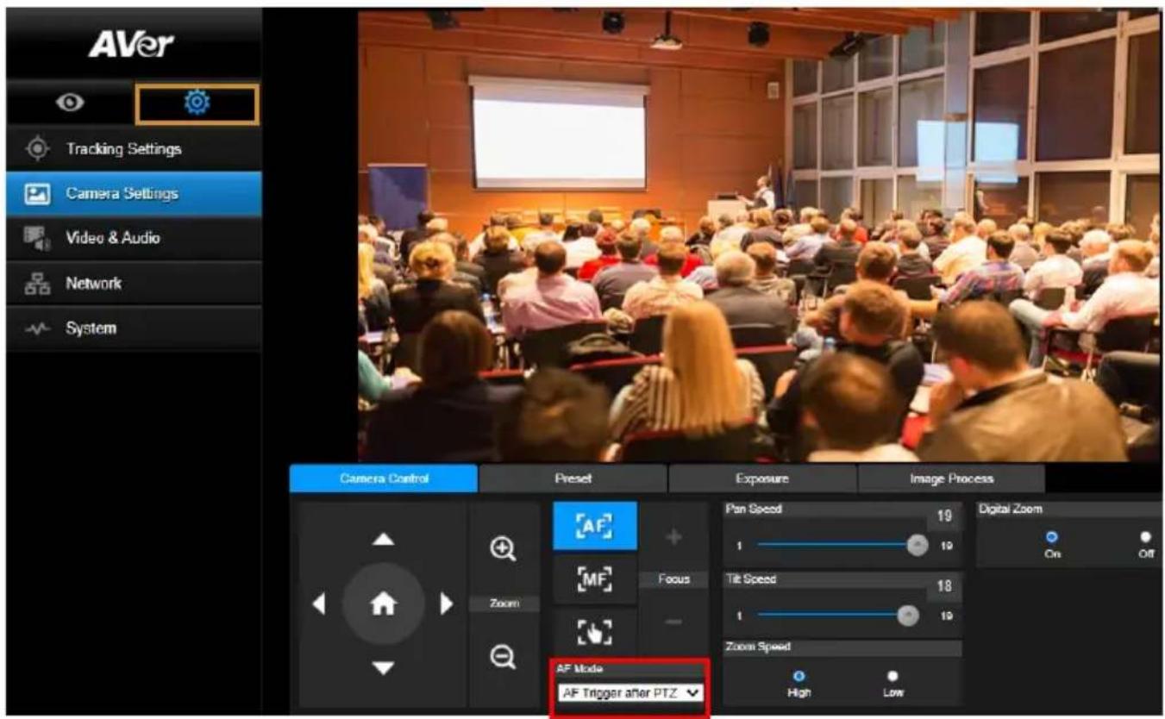The width and height of the screenshot is (1165, 719).
Task: Switch to Exposure tab
Action: (762, 478)
